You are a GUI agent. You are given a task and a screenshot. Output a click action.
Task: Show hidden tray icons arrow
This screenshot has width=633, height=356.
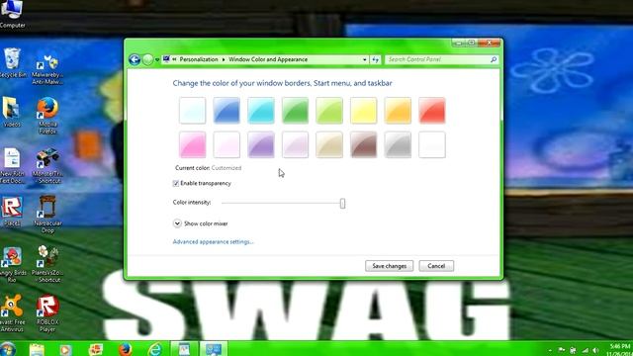(550, 350)
